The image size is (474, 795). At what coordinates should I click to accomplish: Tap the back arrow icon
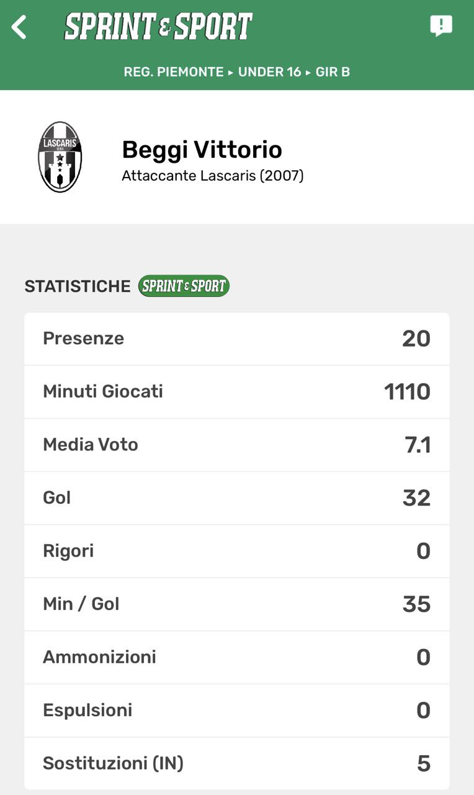point(19,27)
